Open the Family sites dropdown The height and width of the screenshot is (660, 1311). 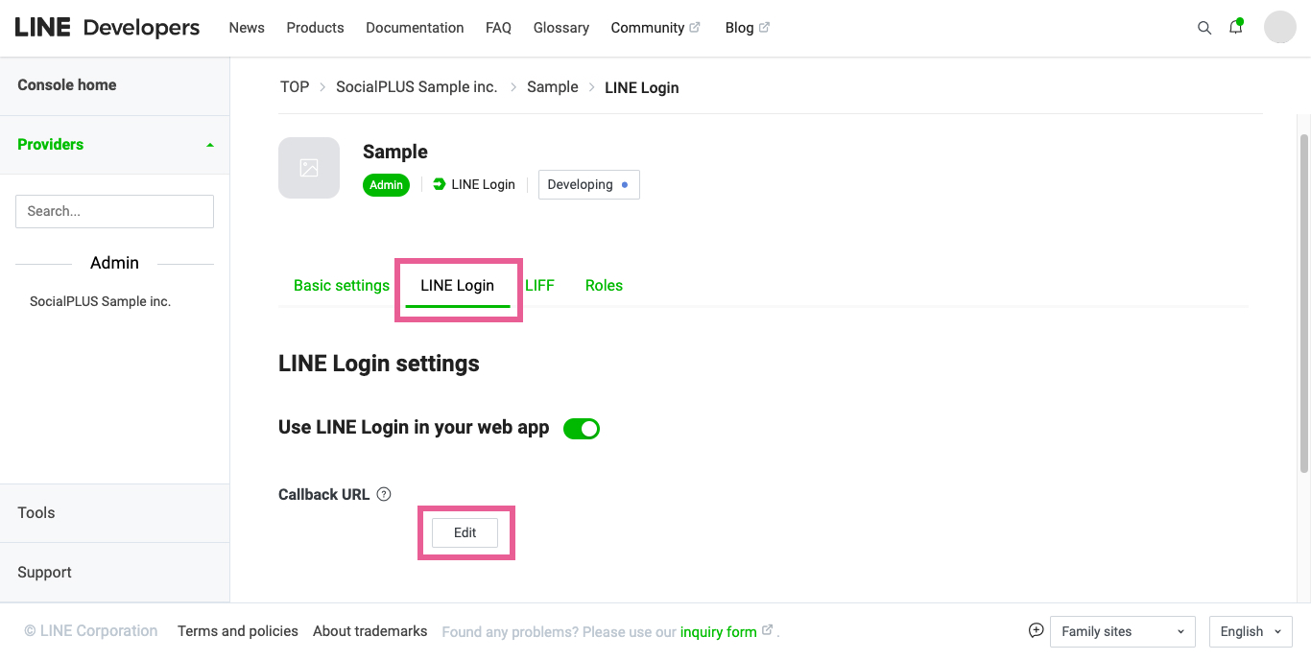tap(1123, 631)
